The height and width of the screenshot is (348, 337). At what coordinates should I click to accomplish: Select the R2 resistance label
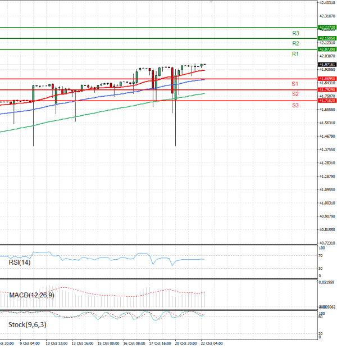(x=295, y=43)
